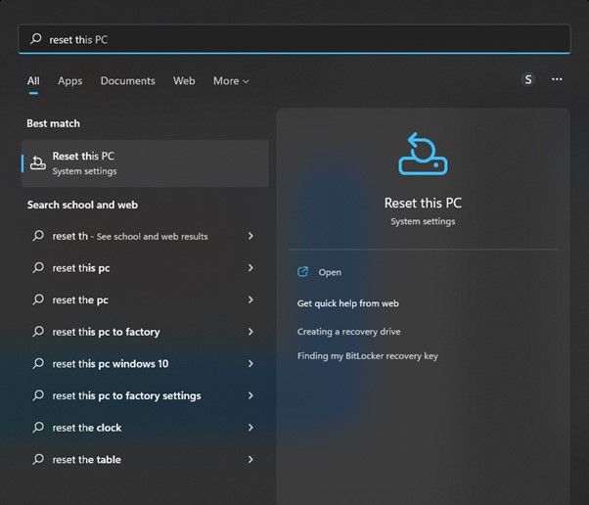Click the search text input field

tap(294, 39)
